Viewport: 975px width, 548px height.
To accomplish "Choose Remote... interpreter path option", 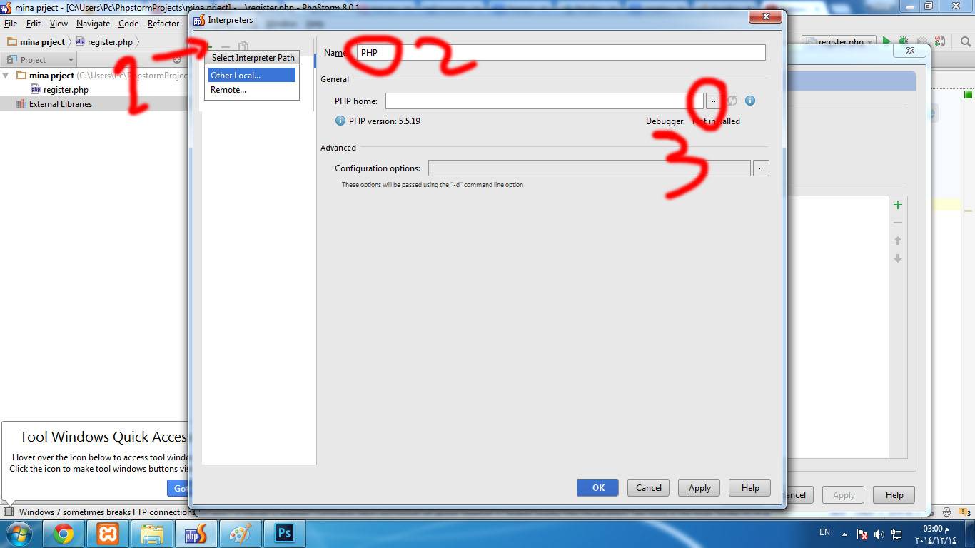I will pos(251,90).
